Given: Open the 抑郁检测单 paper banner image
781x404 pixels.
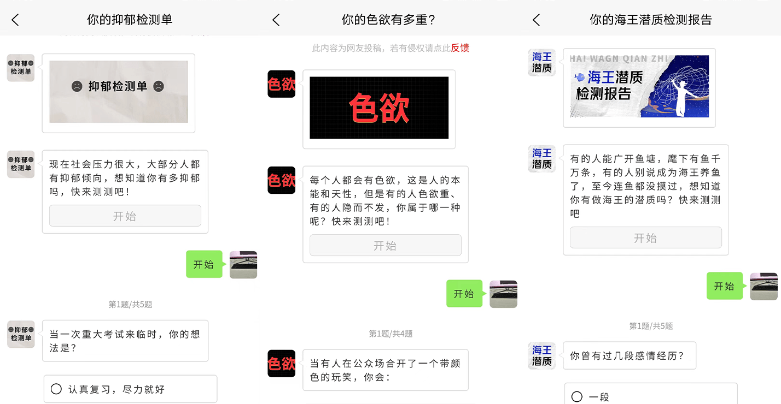Looking at the screenshot, I should pyautogui.click(x=119, y=92).
